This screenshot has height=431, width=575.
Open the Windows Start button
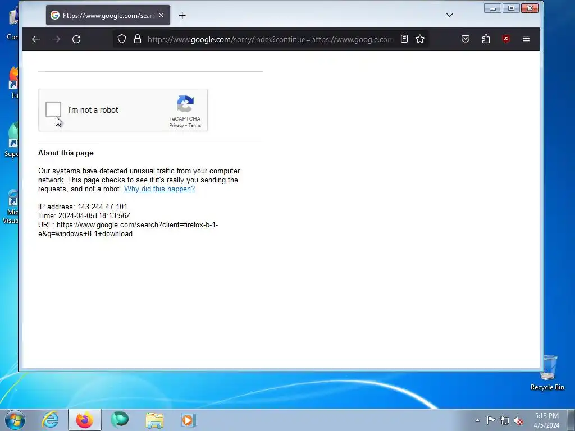click(x=15, y=420)
